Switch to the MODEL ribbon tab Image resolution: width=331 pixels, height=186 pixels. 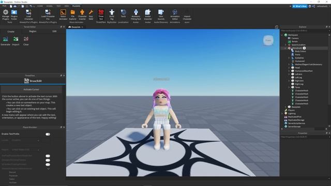pyautogui.click(x=50, y=6)
